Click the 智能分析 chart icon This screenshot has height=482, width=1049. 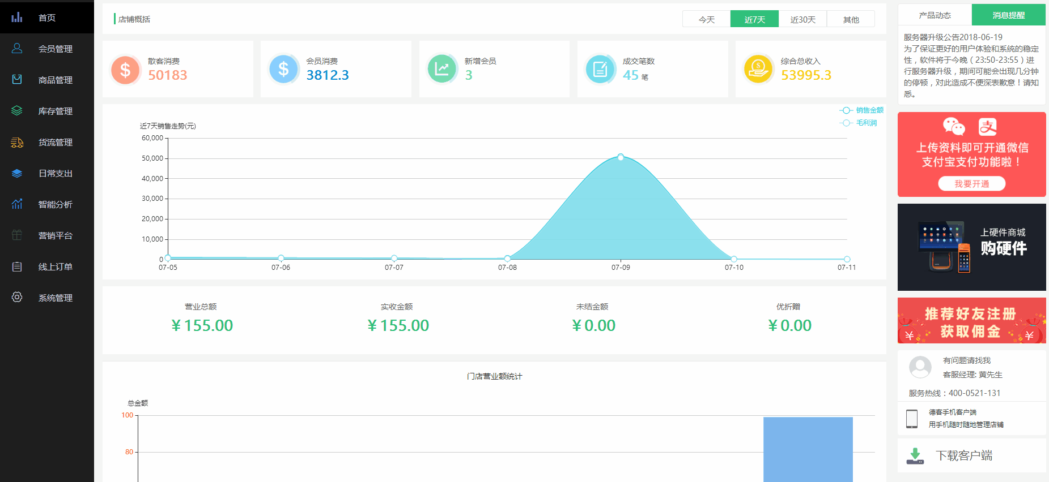[17, 204]
